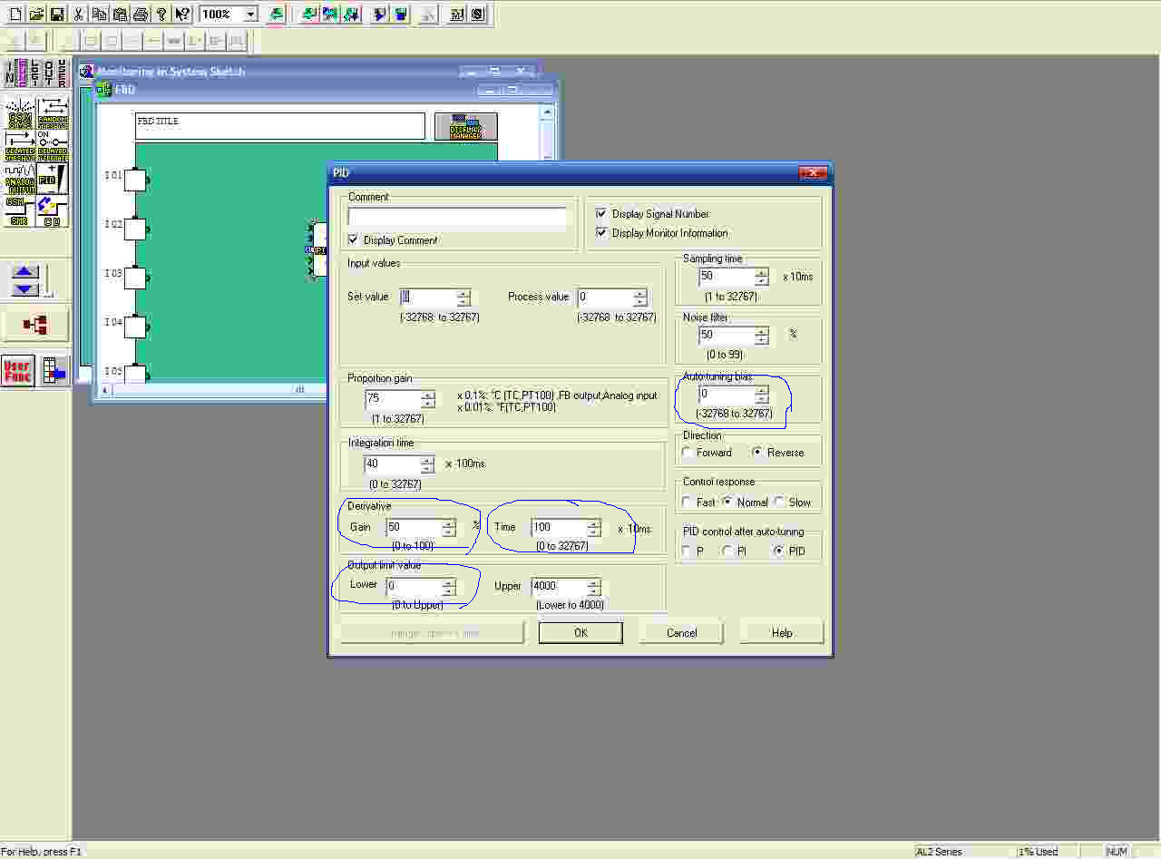Screen dimensions: 1161x859
Task: Cut selection using the scissors icon
Action: point(79,15)
